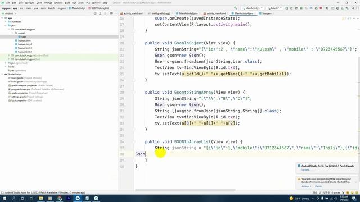Select the User class in project tree
This screenshot has width=360, height=202.
(24, 36)
